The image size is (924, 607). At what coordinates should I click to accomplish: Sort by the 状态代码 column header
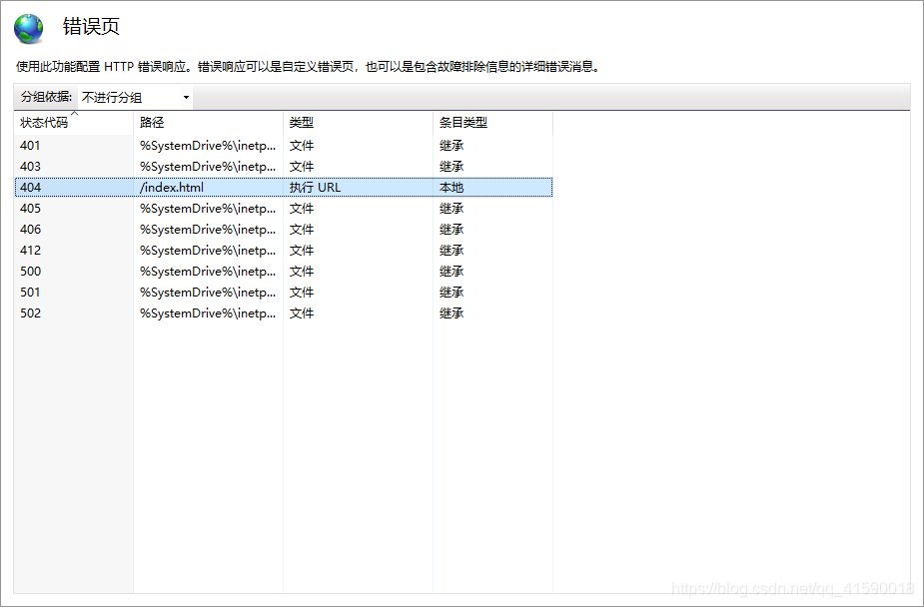coord(74,123)
